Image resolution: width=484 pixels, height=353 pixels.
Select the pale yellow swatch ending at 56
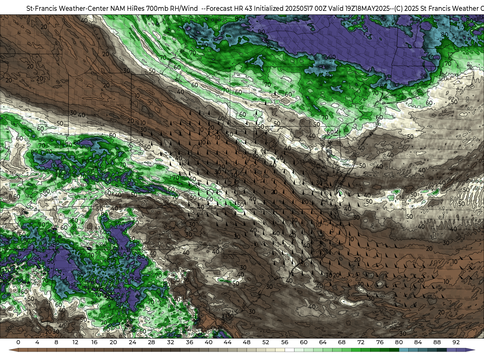click(x=280, y=350)
